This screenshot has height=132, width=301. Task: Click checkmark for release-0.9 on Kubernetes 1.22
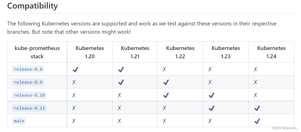pos(166,82)
